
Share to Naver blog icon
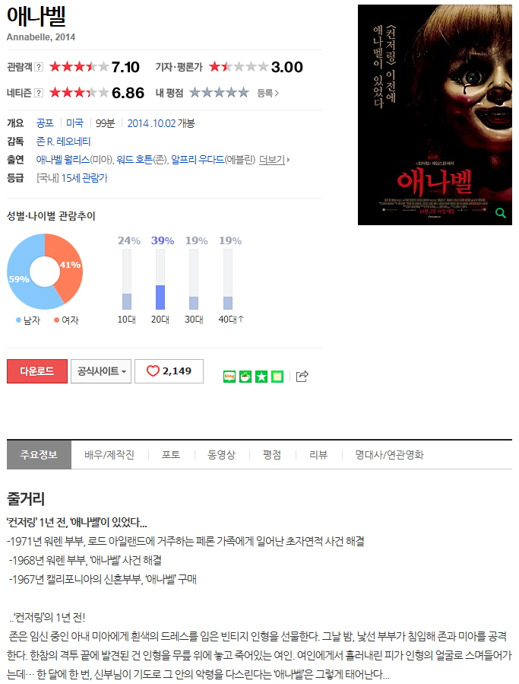tap(229, 377)
